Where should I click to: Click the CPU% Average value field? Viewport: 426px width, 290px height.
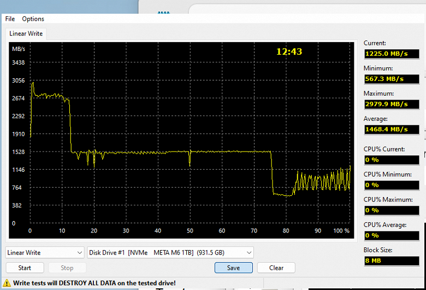[392, 235]
